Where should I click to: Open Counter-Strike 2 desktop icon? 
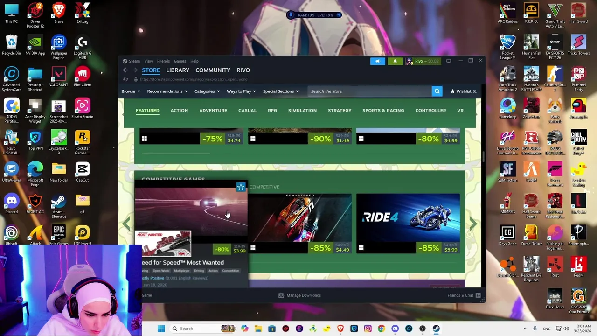[x=555, y=77]
